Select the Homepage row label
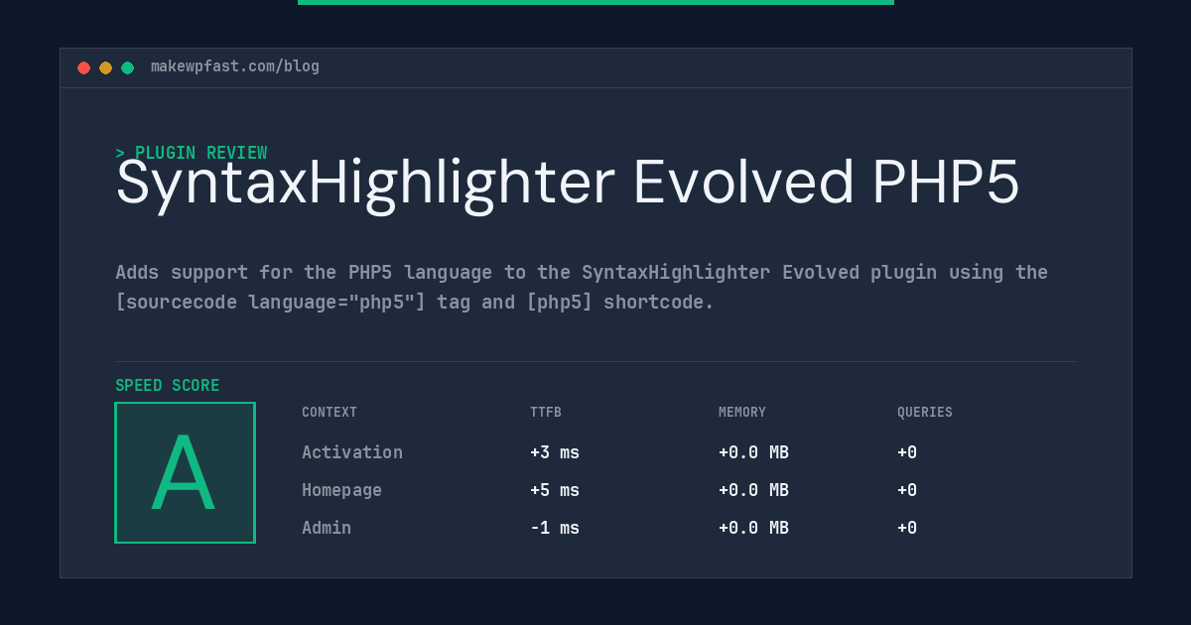1191x625 pixels. pos(341,490)
